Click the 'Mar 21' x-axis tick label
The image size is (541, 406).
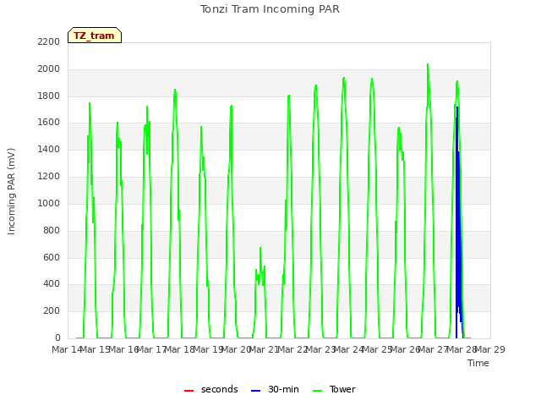[264, 349]
